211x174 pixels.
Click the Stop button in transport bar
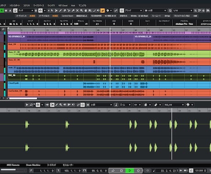coord(121,170)
